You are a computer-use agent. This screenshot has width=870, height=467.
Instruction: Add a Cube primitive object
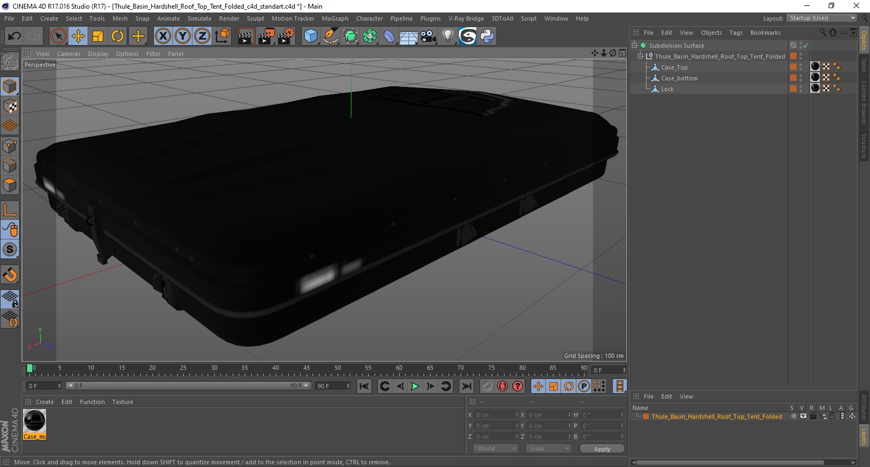click(310, 36)
